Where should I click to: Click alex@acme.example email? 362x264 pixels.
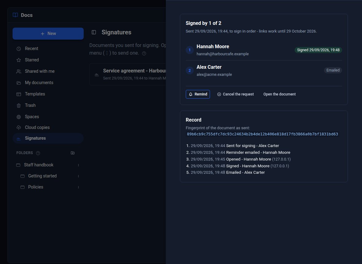point(214,74)
